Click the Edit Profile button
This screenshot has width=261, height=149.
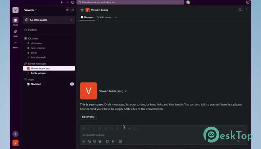pos(88,117)
